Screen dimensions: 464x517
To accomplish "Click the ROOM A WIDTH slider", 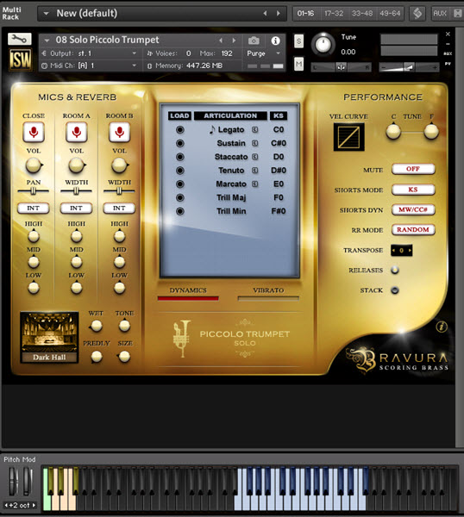I will [x=76, y=191].
